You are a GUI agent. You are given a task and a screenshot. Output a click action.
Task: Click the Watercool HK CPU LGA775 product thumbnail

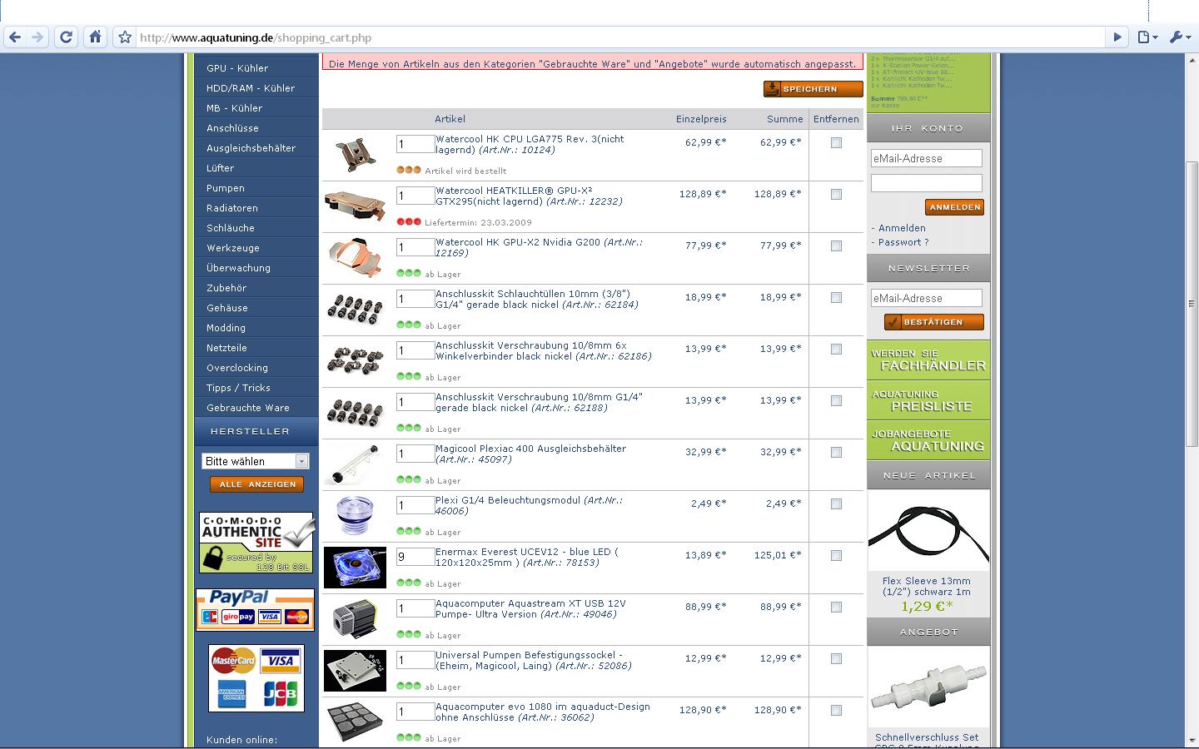pyautogui.click(x=355, y=155)
